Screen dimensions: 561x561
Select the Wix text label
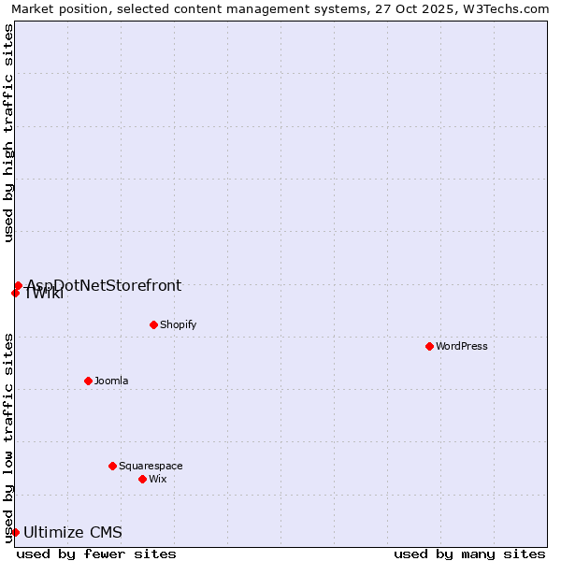(158, 480)
